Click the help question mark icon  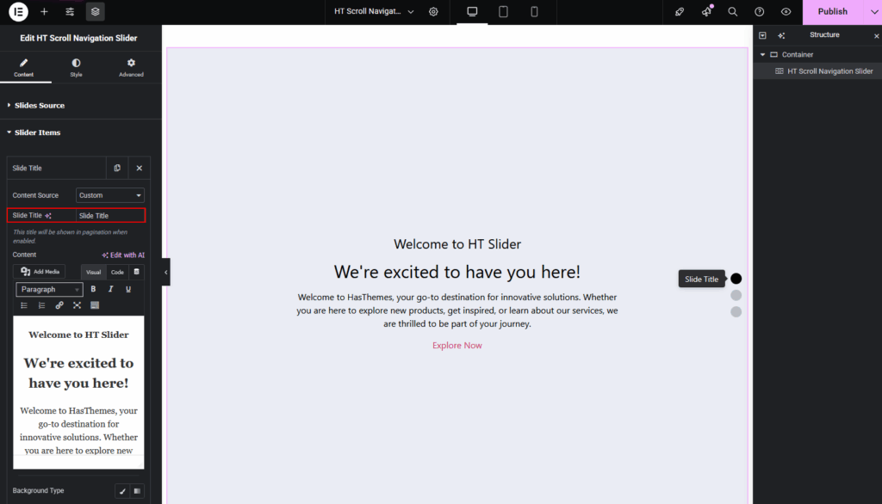pos(759,12)
